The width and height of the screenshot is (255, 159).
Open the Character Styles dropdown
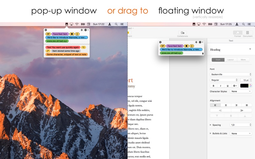241,91
